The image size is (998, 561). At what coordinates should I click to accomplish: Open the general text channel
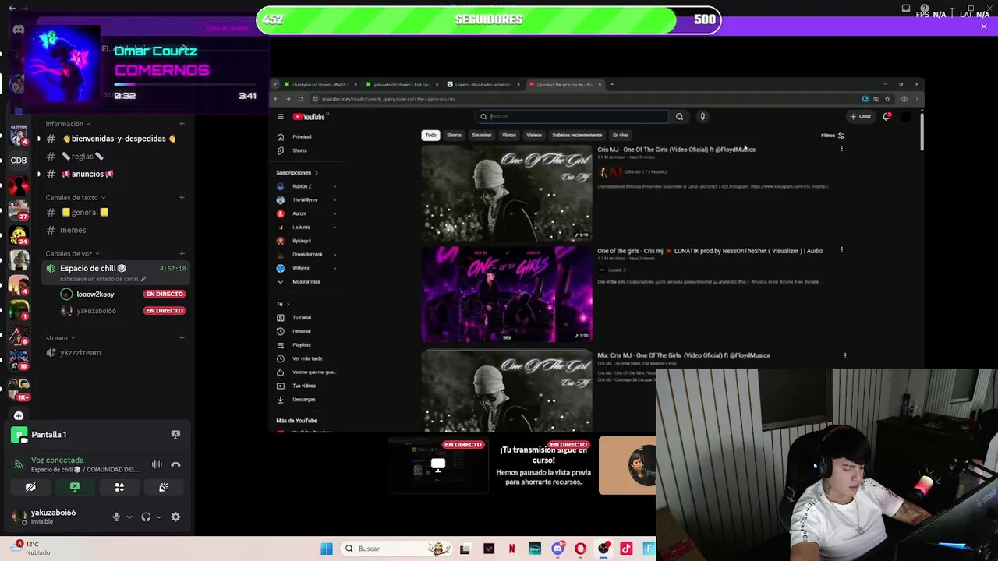coord(84,213)
